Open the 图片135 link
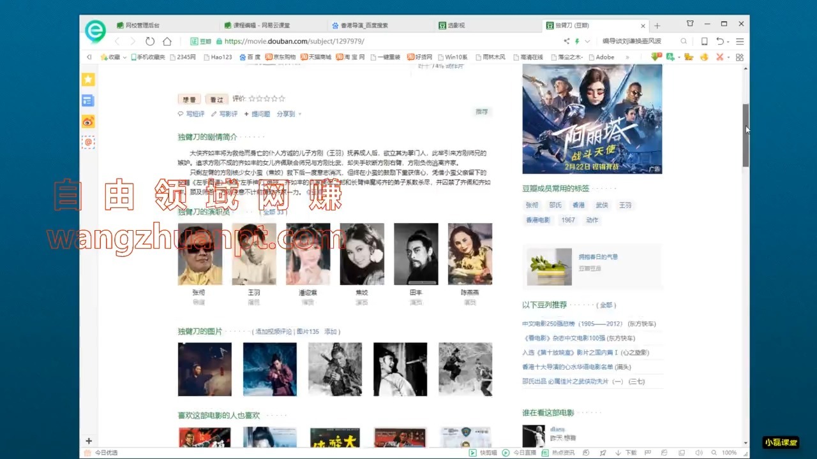Viewport: 817px width, 459px height. 308,332
